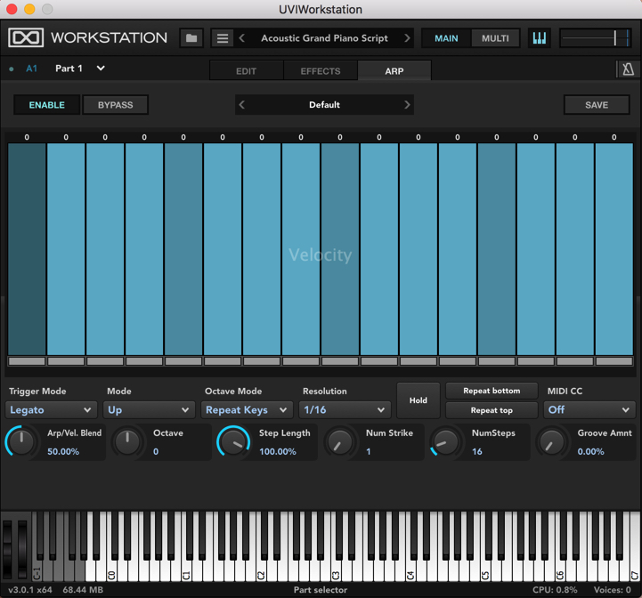Click the Step Length knob

coord(233,441)
